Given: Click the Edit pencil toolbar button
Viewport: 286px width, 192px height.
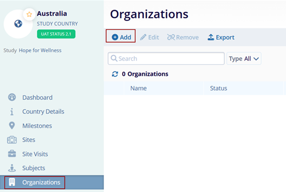Looking at the screenshot, I should pyautogui.click(x=149, y=37).
